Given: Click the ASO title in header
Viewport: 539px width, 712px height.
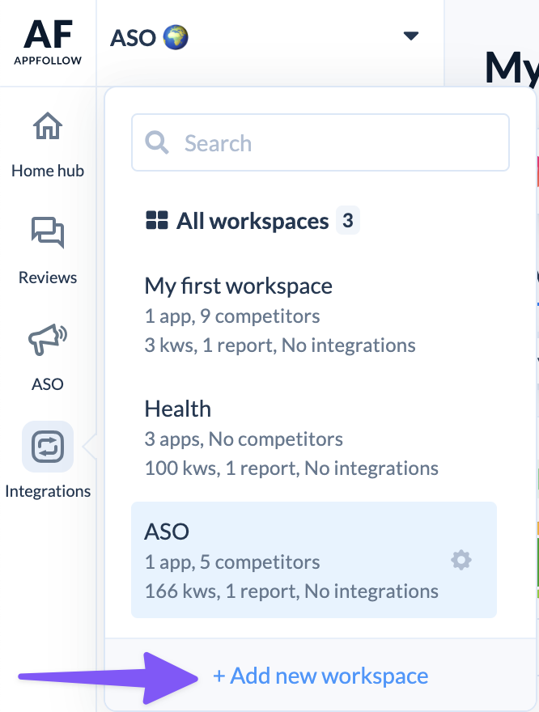Looking at the screenshot, I should click(133, 38).
